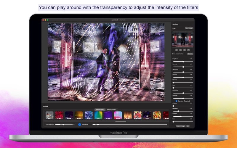Click the New Image button

coord(189,28)
